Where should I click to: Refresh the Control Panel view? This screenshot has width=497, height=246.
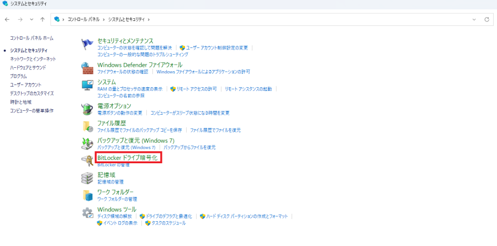(x=487, y=19)
